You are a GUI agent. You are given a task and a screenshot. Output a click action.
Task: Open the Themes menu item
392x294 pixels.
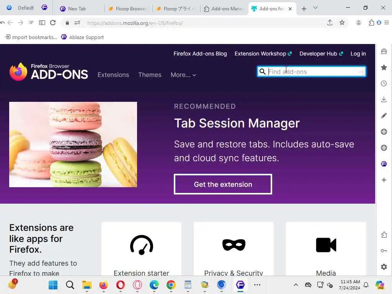coord(150,75)
